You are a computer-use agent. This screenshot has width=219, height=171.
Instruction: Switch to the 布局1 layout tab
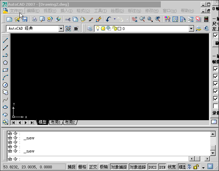coord(56,122)
